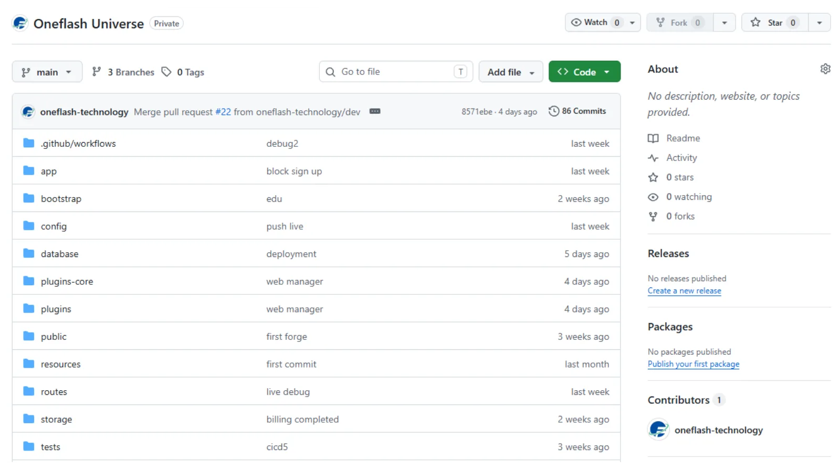Focus the Go to file search field
Screen dimensions: 840x472
click(x=396, y=72)
